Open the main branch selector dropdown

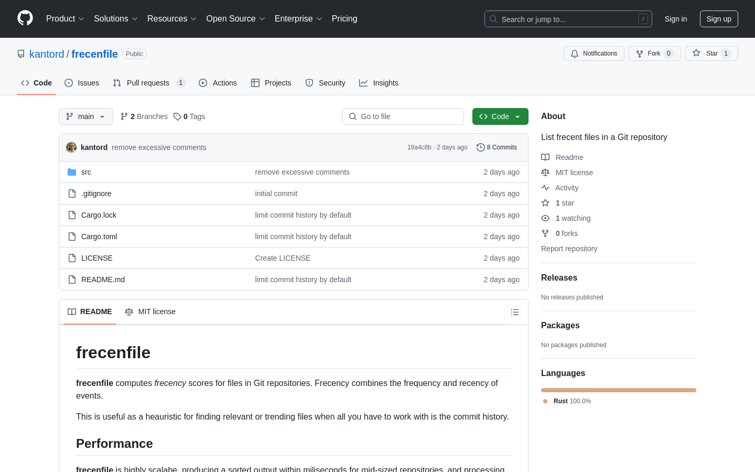tap(86, 116)
